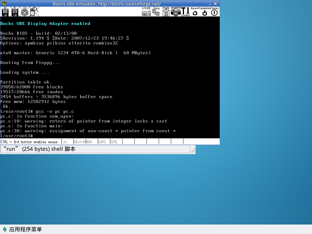Open the CONFIG tools icon
Screen dimensions: 312x234
click(185, 12)
